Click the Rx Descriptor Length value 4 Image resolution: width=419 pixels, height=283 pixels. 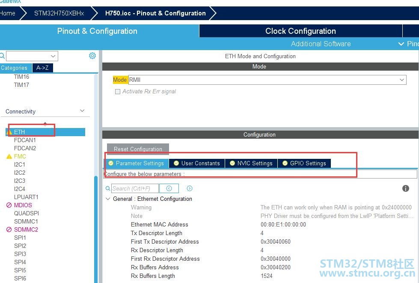(x=262, y=250)
